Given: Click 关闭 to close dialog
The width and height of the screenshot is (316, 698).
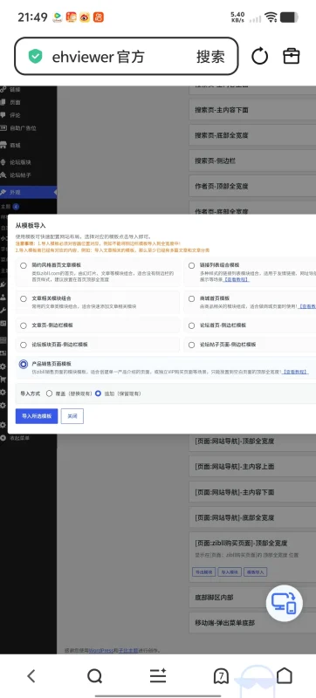Looking at the screenshot, I should (x=72, y=416).
